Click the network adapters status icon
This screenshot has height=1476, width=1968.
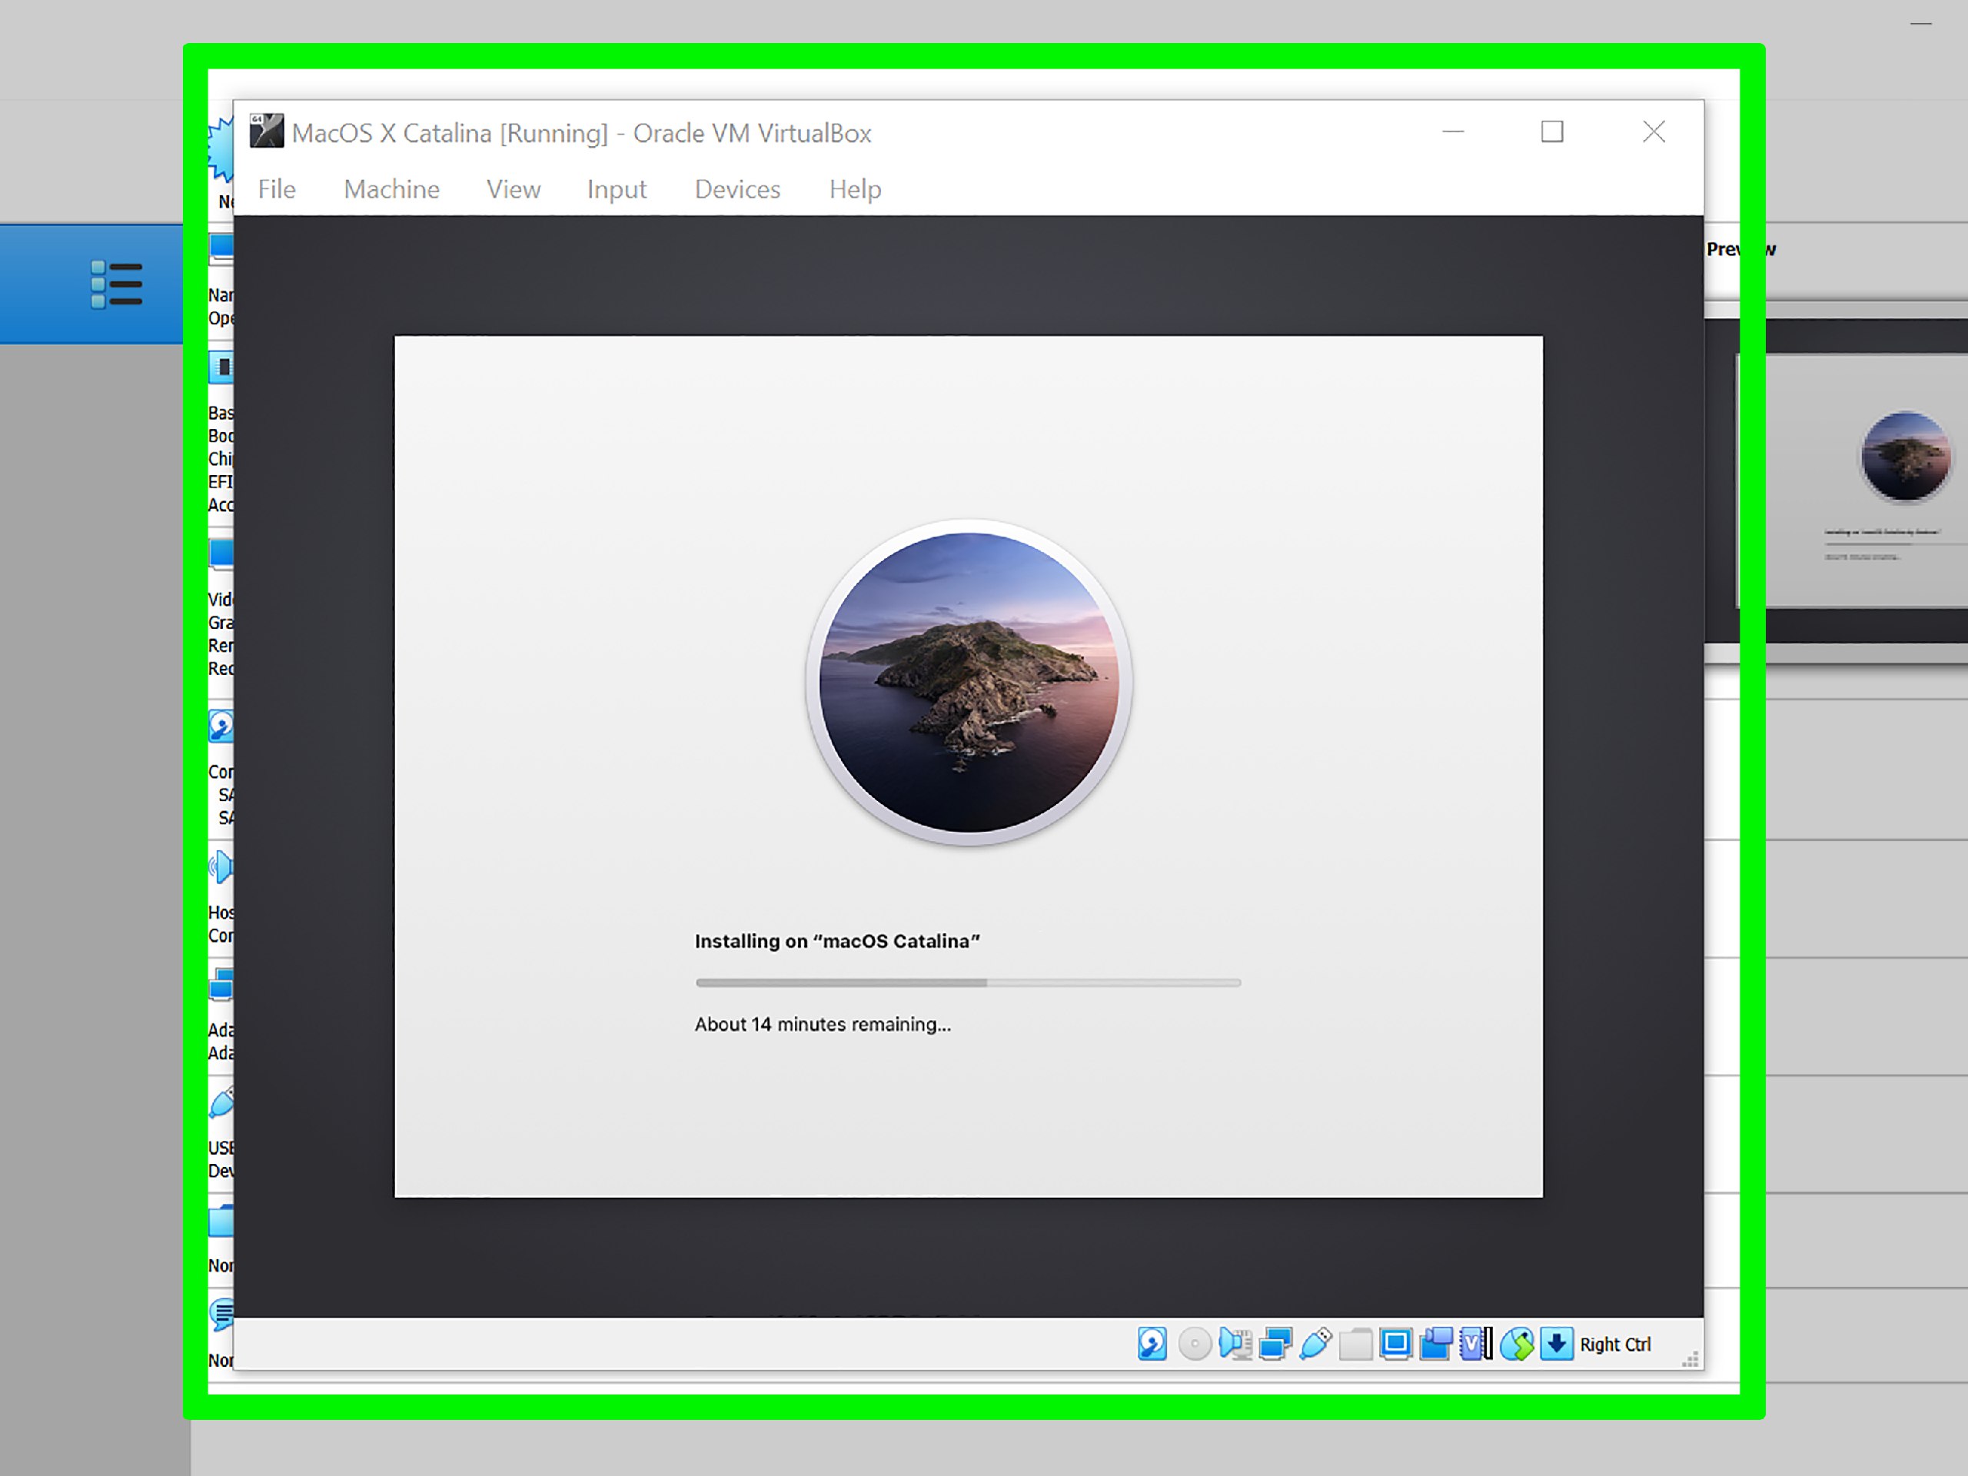1275,1345
